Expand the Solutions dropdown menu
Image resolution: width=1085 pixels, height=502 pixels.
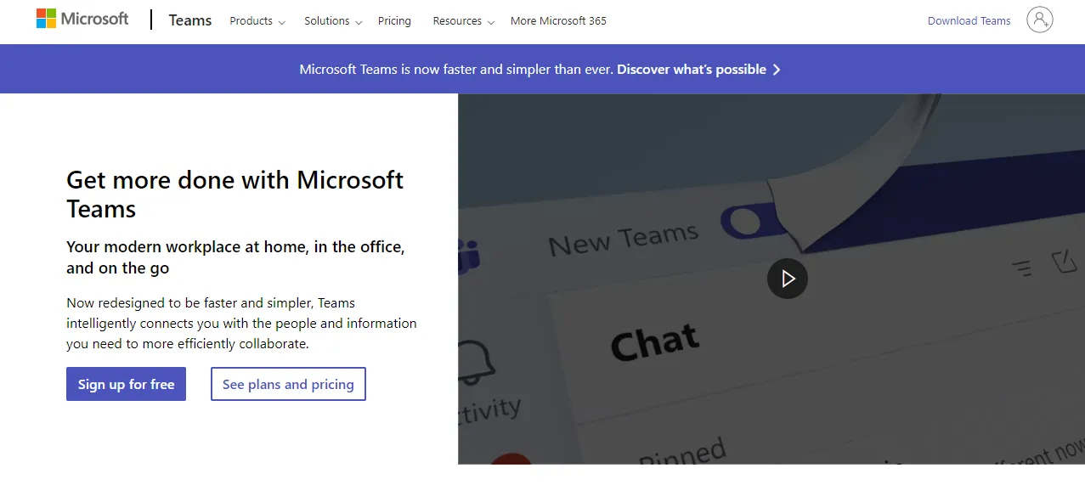click(333, 21)
